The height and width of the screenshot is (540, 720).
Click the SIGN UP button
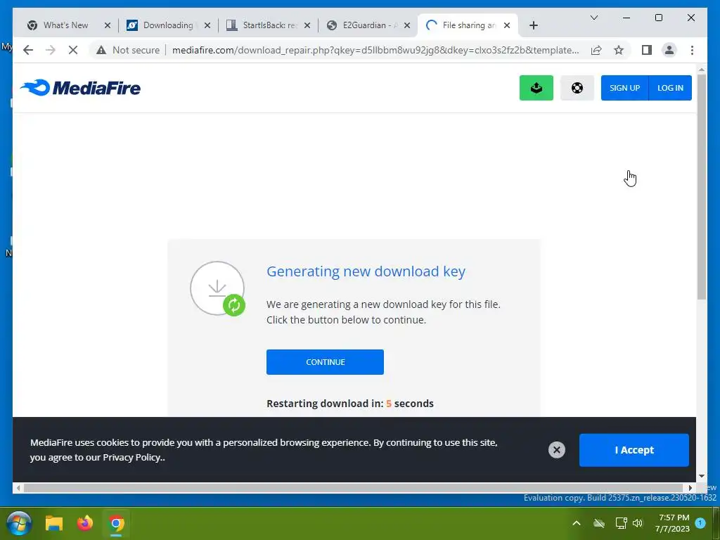624,88
